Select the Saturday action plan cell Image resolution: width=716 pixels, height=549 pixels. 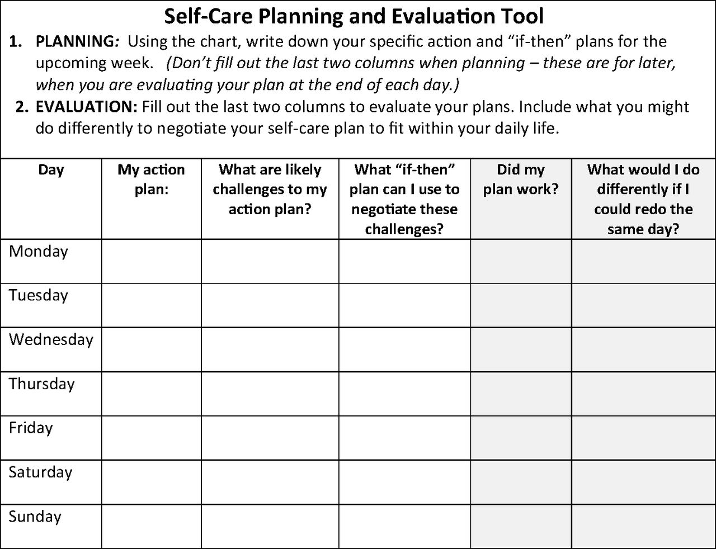pos(152,482)
